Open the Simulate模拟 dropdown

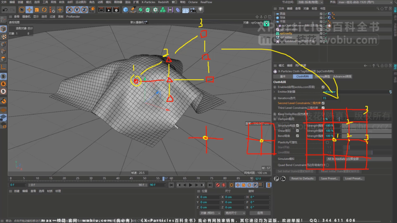coord(359,159)
